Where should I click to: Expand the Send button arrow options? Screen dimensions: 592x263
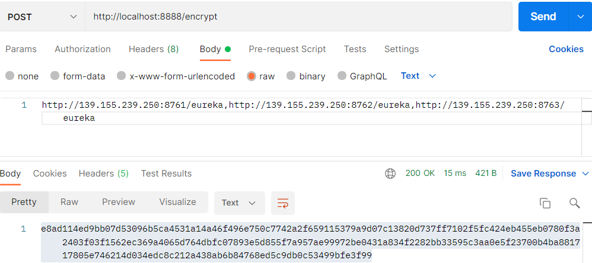(x=580, y=17)
